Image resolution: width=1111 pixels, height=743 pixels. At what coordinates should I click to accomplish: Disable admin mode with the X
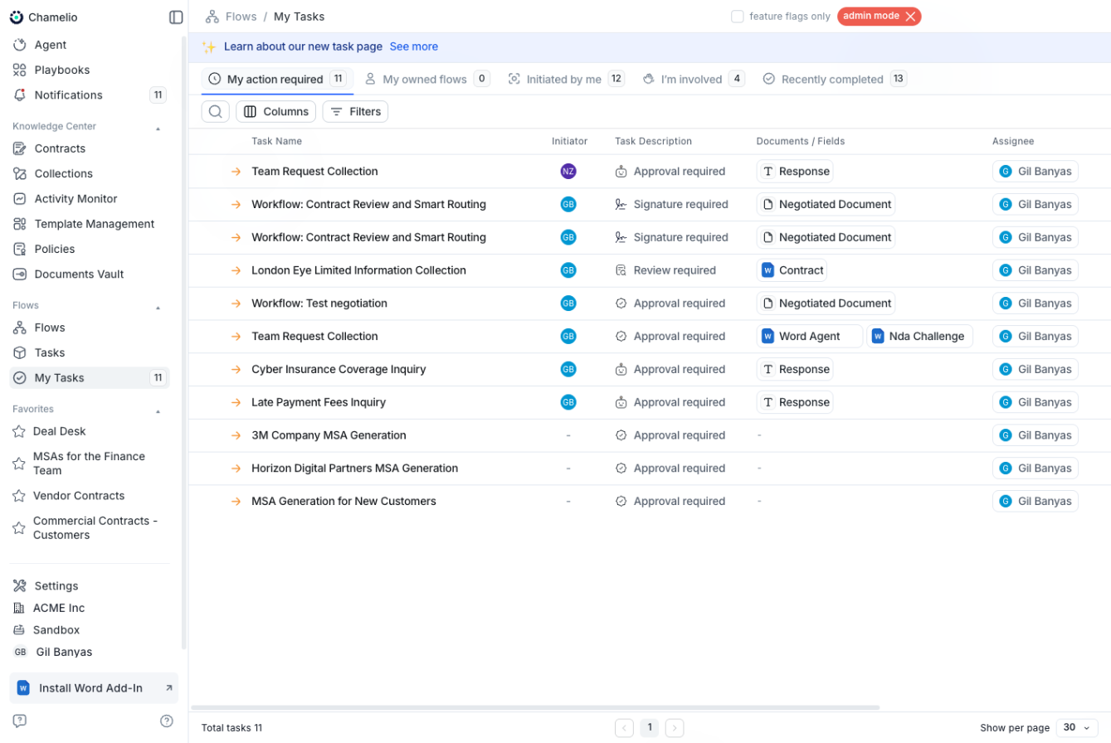pyautogui.click(x=910, y=17)
